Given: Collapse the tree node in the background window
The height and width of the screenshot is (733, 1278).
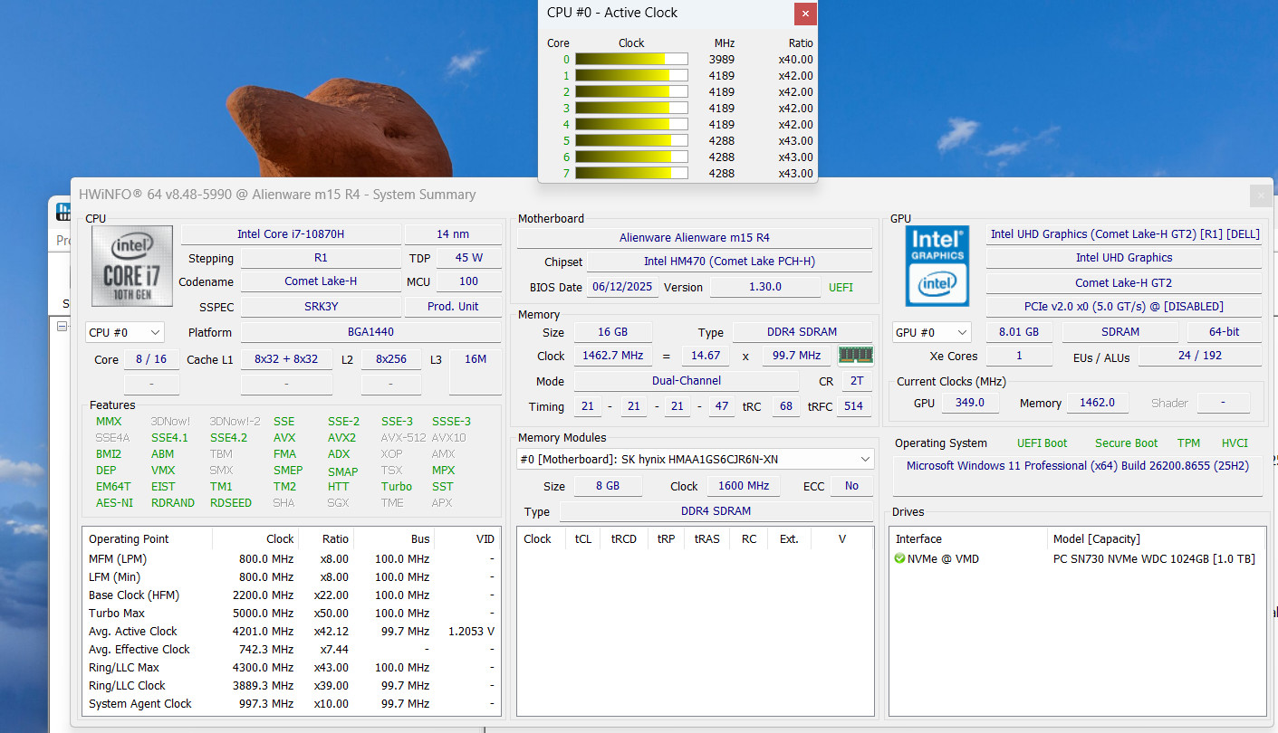Looking at the screenshot, I should click(x=62, y=326).
